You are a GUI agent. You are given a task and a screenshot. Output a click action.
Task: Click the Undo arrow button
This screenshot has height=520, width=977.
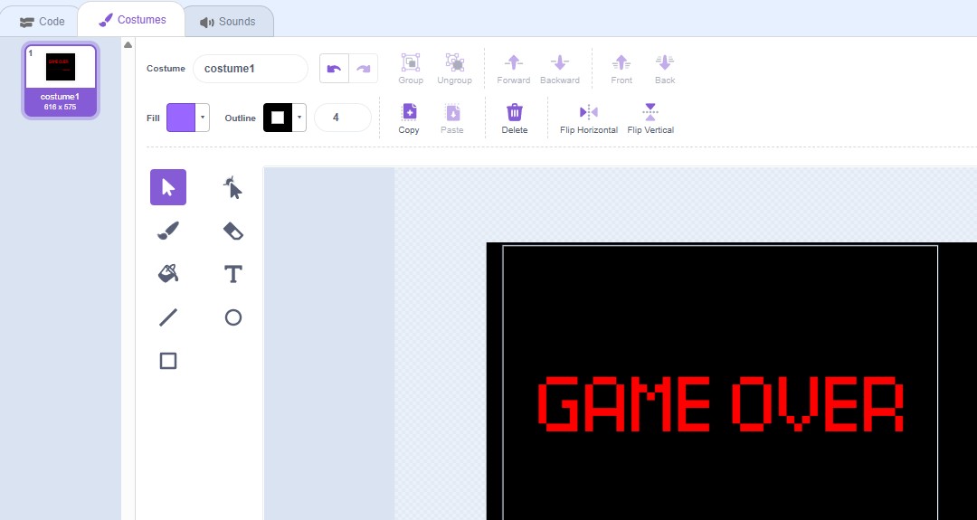pos(334,69)
